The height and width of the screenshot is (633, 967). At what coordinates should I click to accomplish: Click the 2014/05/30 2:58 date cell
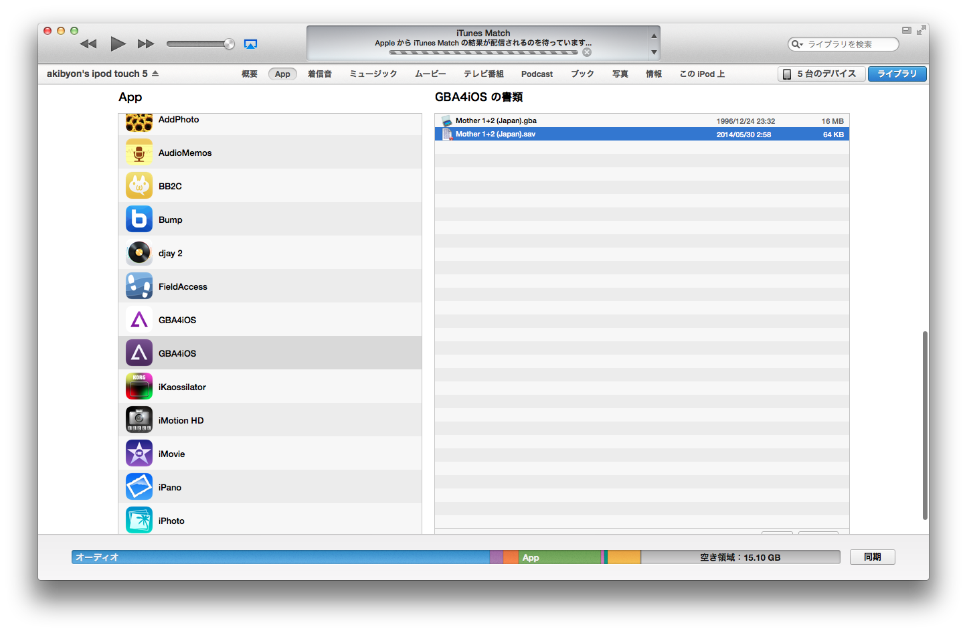coord(743,134)
